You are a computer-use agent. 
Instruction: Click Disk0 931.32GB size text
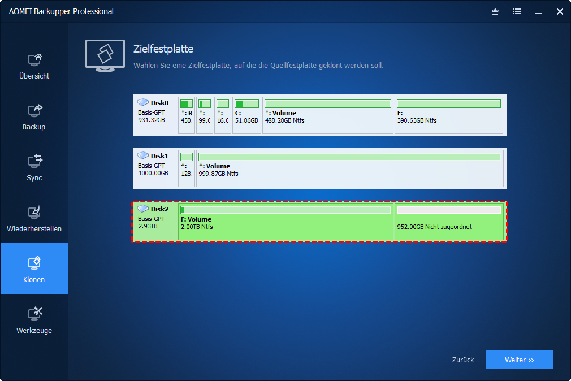point(152,120)
